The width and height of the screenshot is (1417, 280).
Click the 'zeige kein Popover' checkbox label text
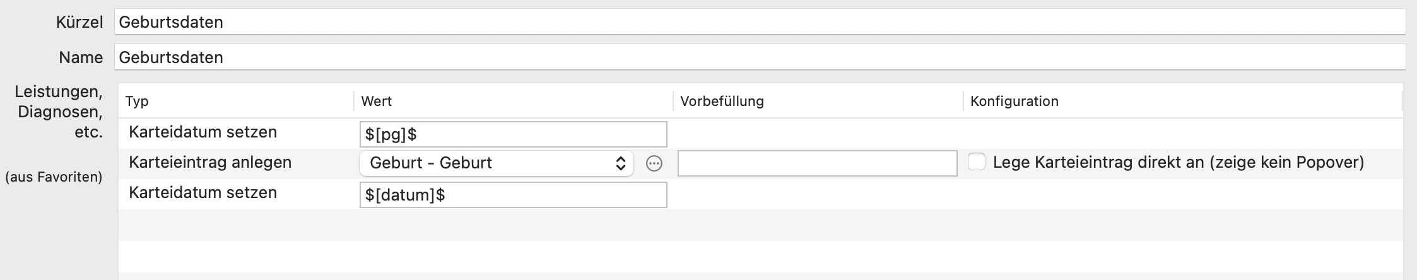click(1286, 163)
